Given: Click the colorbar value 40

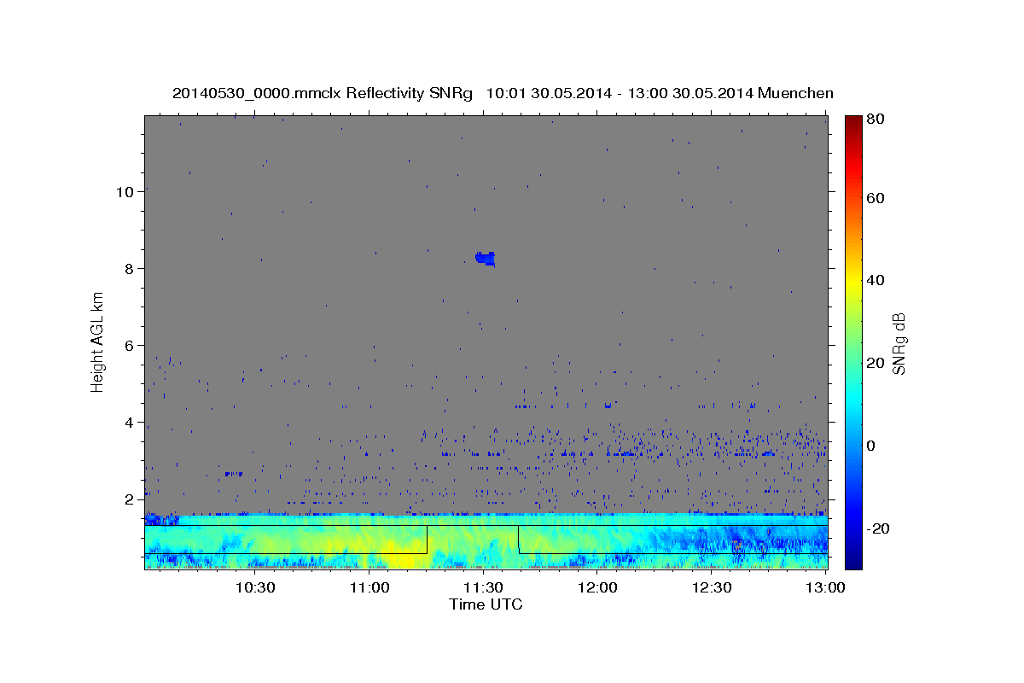Looking at the screenshot, I should pyautogui.click(x=874, y=280).
